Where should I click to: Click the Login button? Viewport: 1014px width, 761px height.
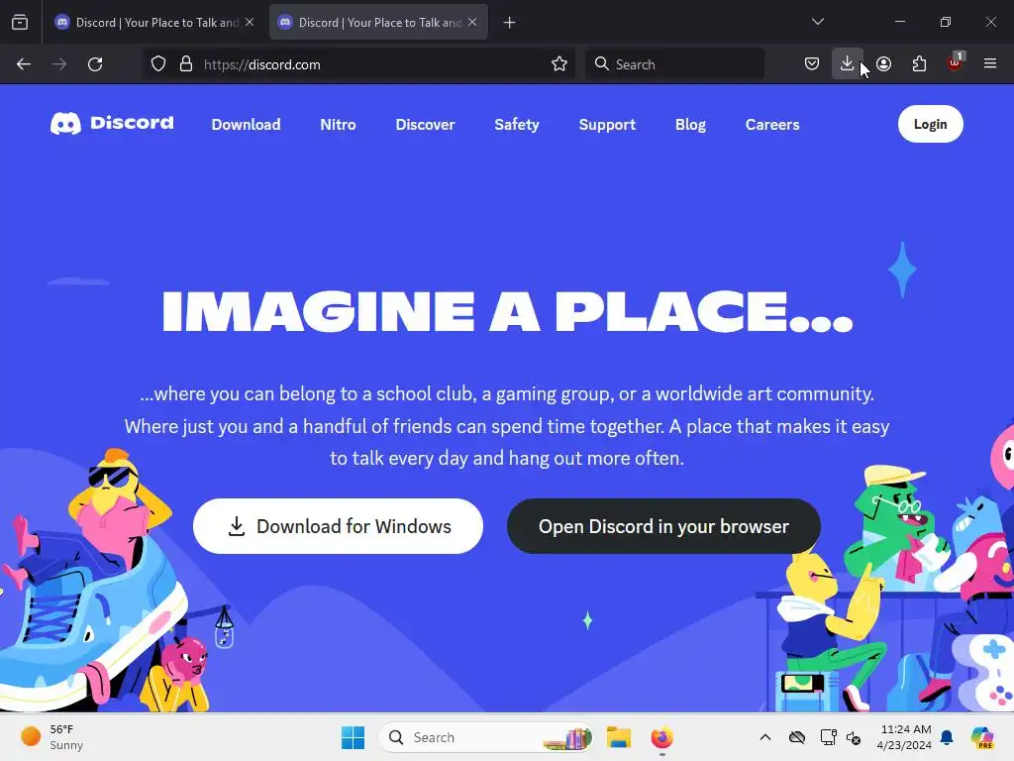pos(930,124)
